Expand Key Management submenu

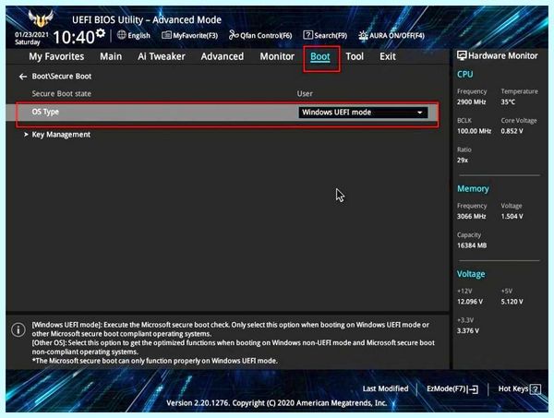tap(61, 135)
